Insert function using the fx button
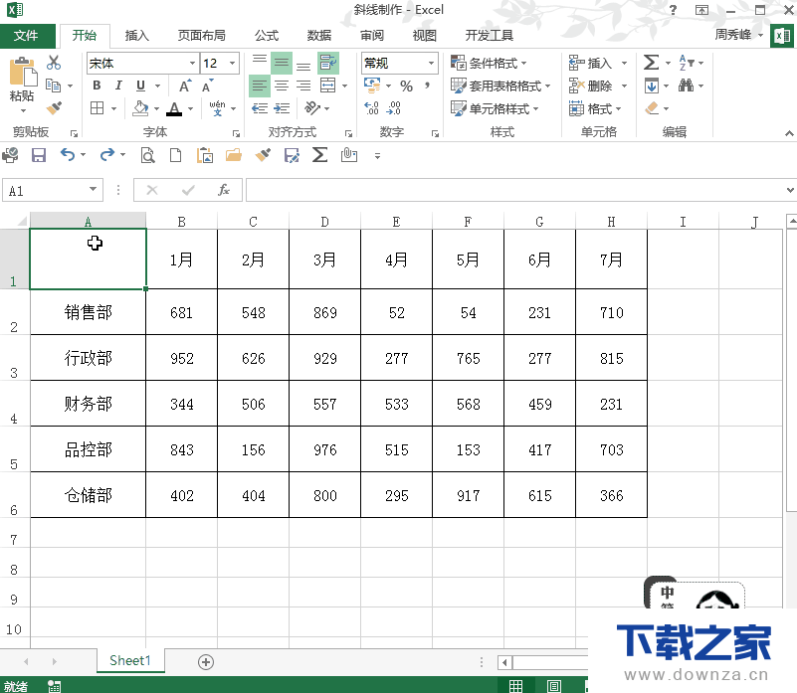797x693 pixels. tap(223, 190)
